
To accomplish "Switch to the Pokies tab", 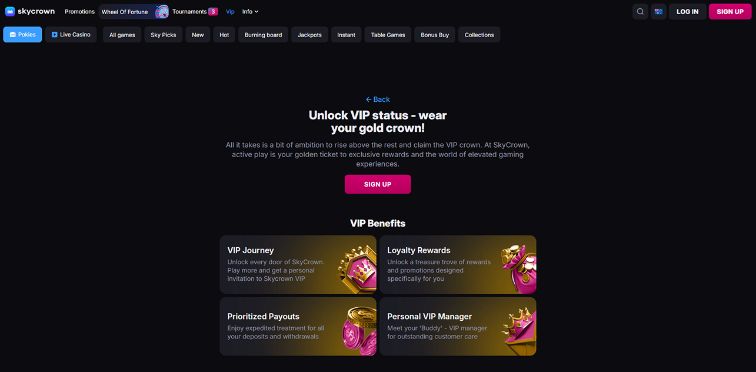I will click(x=22, y=35).
